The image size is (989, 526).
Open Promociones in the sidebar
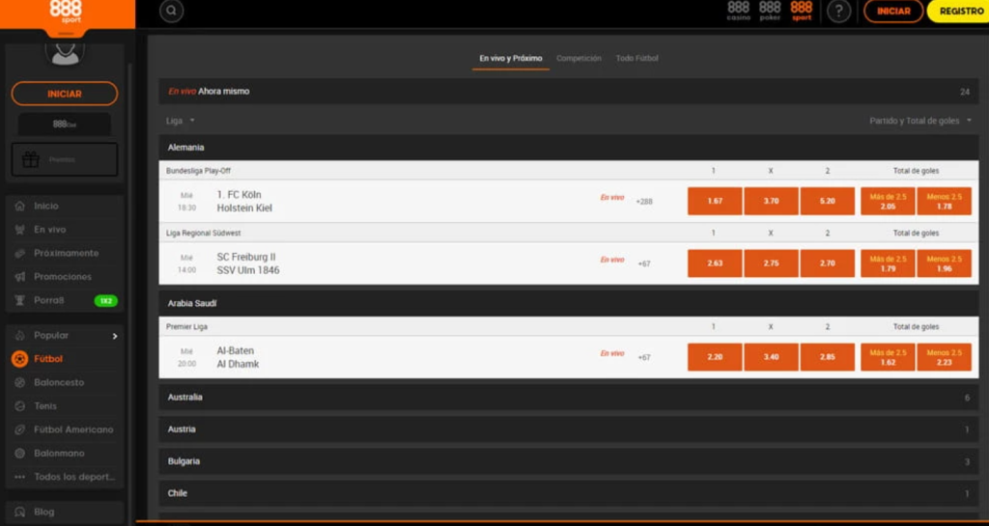coord(65,277)
